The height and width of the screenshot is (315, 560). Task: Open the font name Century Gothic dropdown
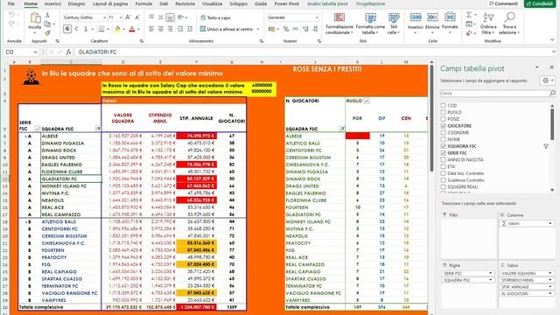(104, 17)
